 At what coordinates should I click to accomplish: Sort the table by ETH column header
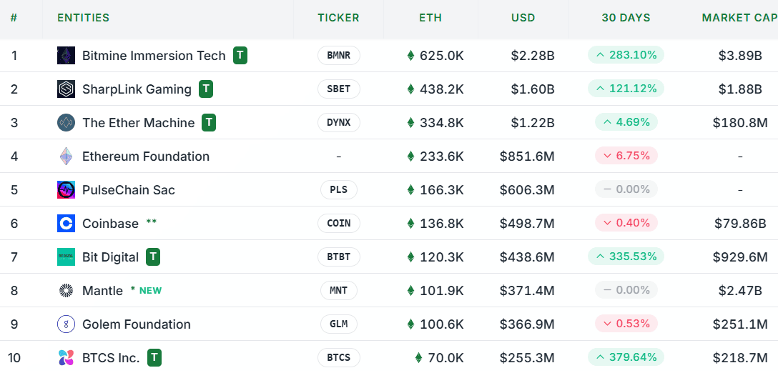point(430,18)
